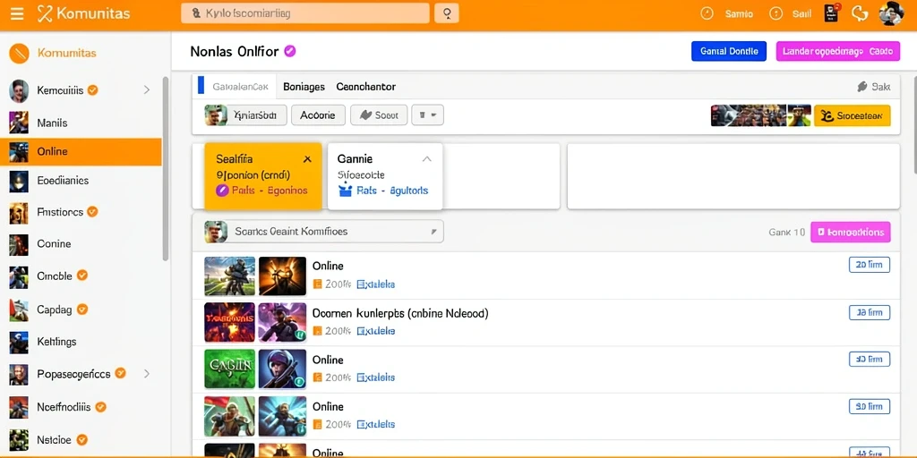
Task: Open the hamburger menu icon
Action: [x=17, y=13]
